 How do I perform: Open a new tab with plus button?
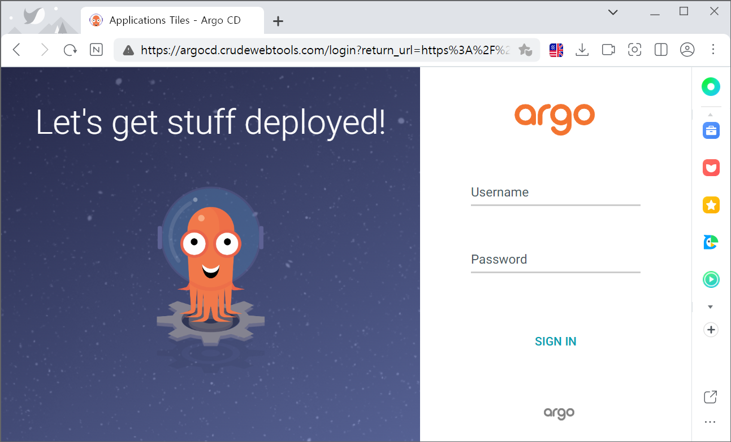pyautogui.click(x=278, y=21)
